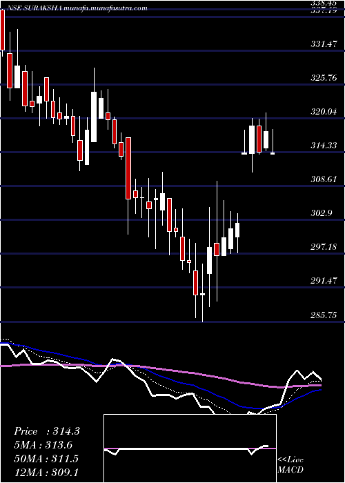Select the 331.47 price level label
345x483 pixels.
coord(324,44)
